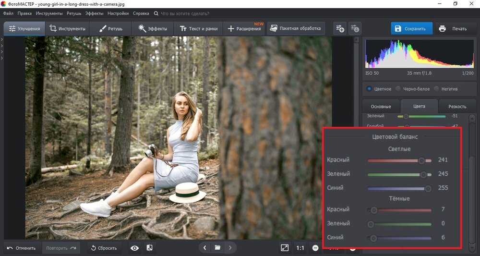This screenshot has width=480, height=256.
Task: Open the Ретушь toolbar tab
Action: (x=111, y=28)
